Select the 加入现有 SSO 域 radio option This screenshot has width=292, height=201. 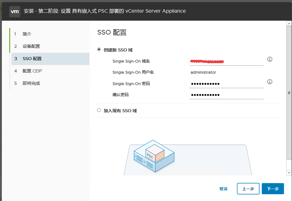click(99, 110)
